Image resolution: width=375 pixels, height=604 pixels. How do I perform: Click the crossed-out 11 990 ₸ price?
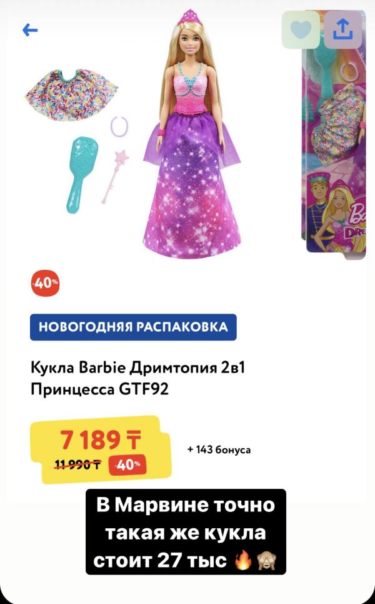79,464
